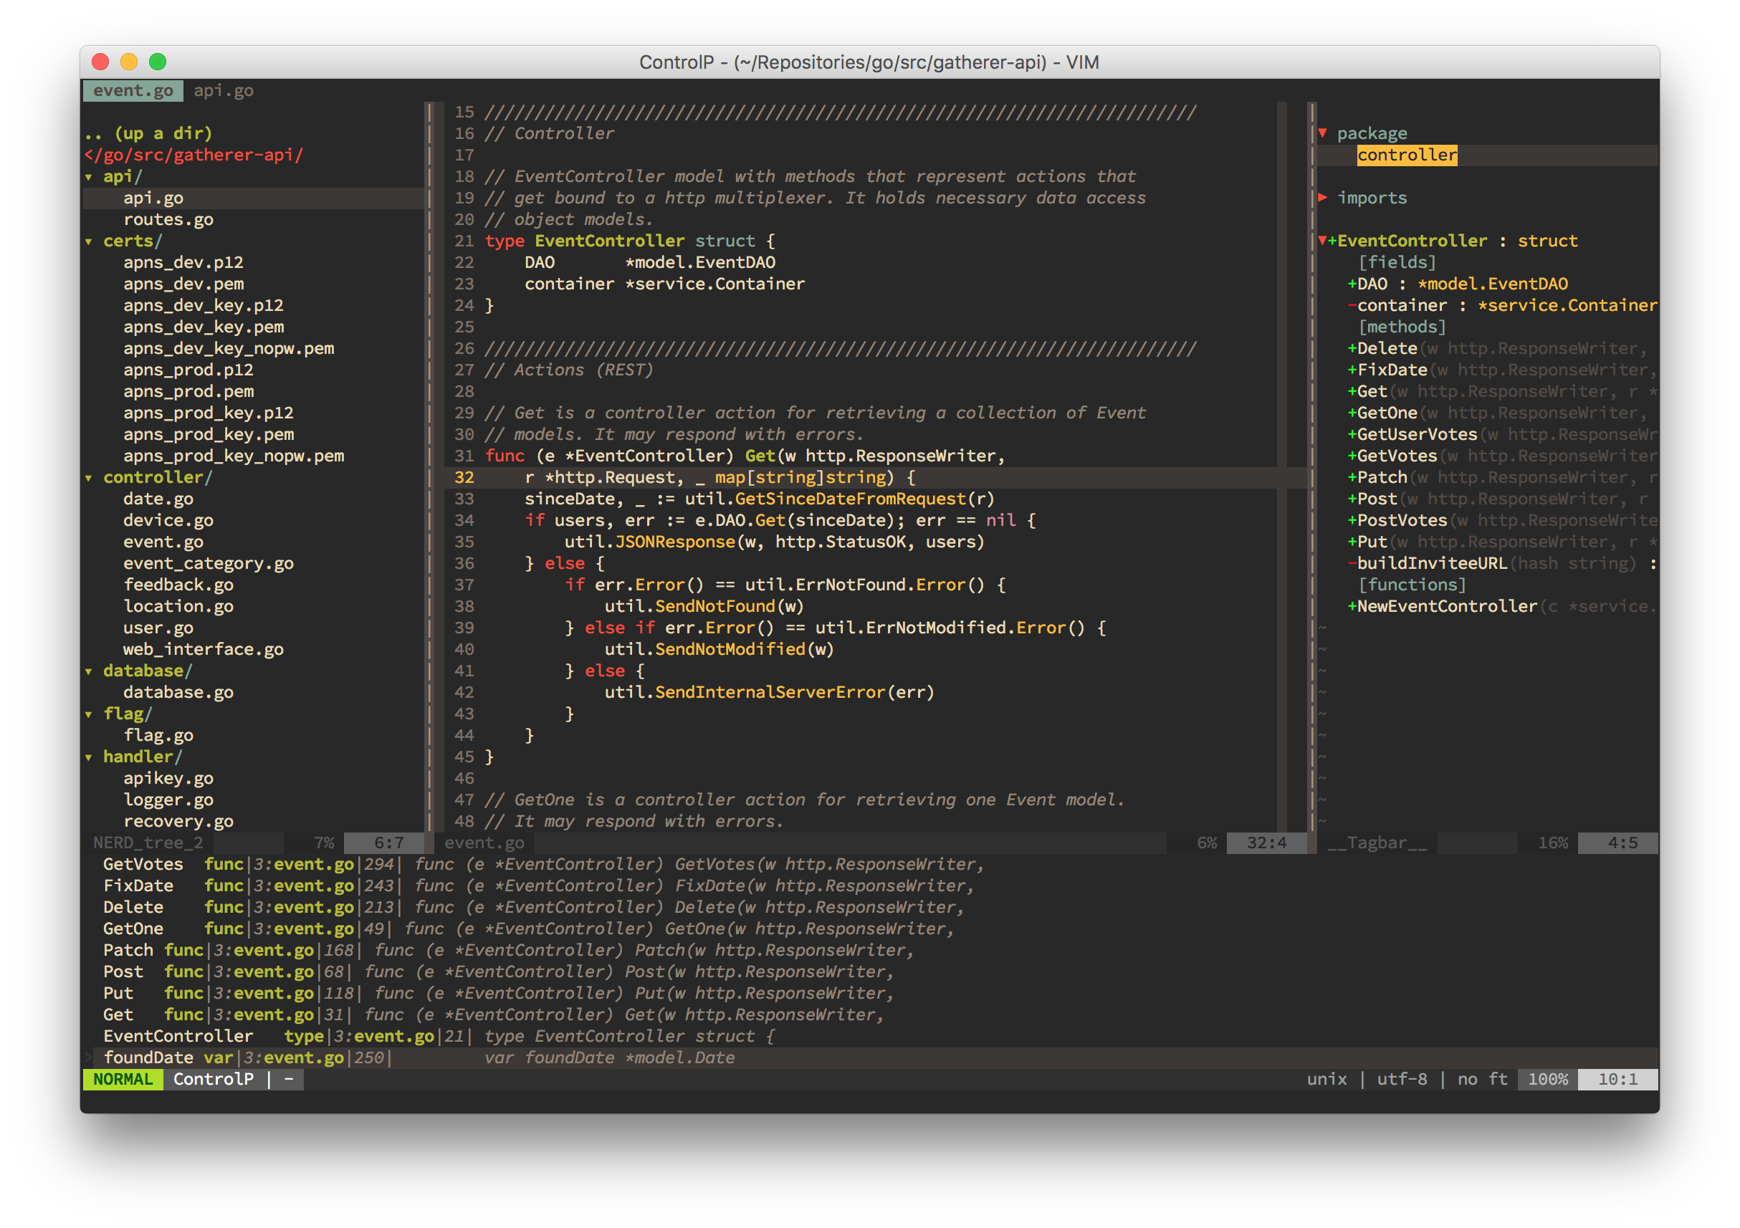The image size is (1740, 1228).
Task: Collapse the package node in Tagbar
Action: coord(1322,133)
